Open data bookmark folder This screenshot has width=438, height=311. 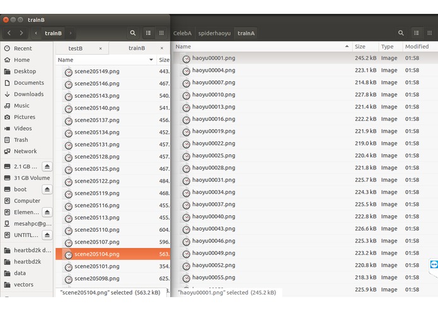tap(26, 273)
